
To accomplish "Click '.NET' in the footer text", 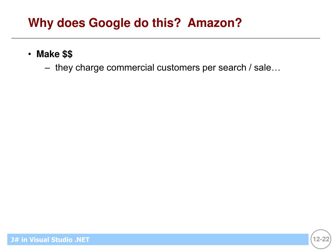I will 82,240.
